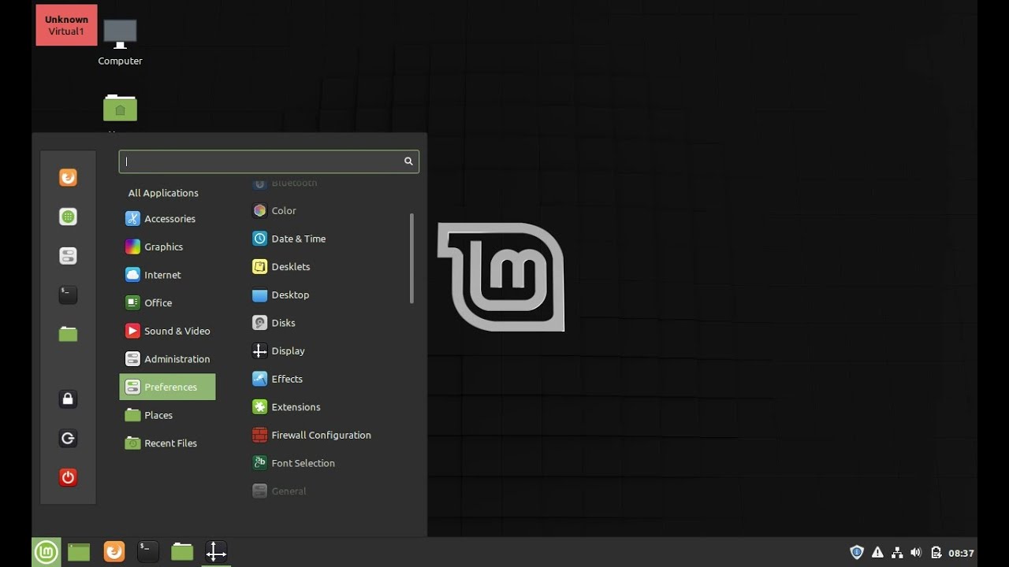Open System Settings from the favorites sidebar
This screenshot has width=1009, height=567.
tap(68, 256)
